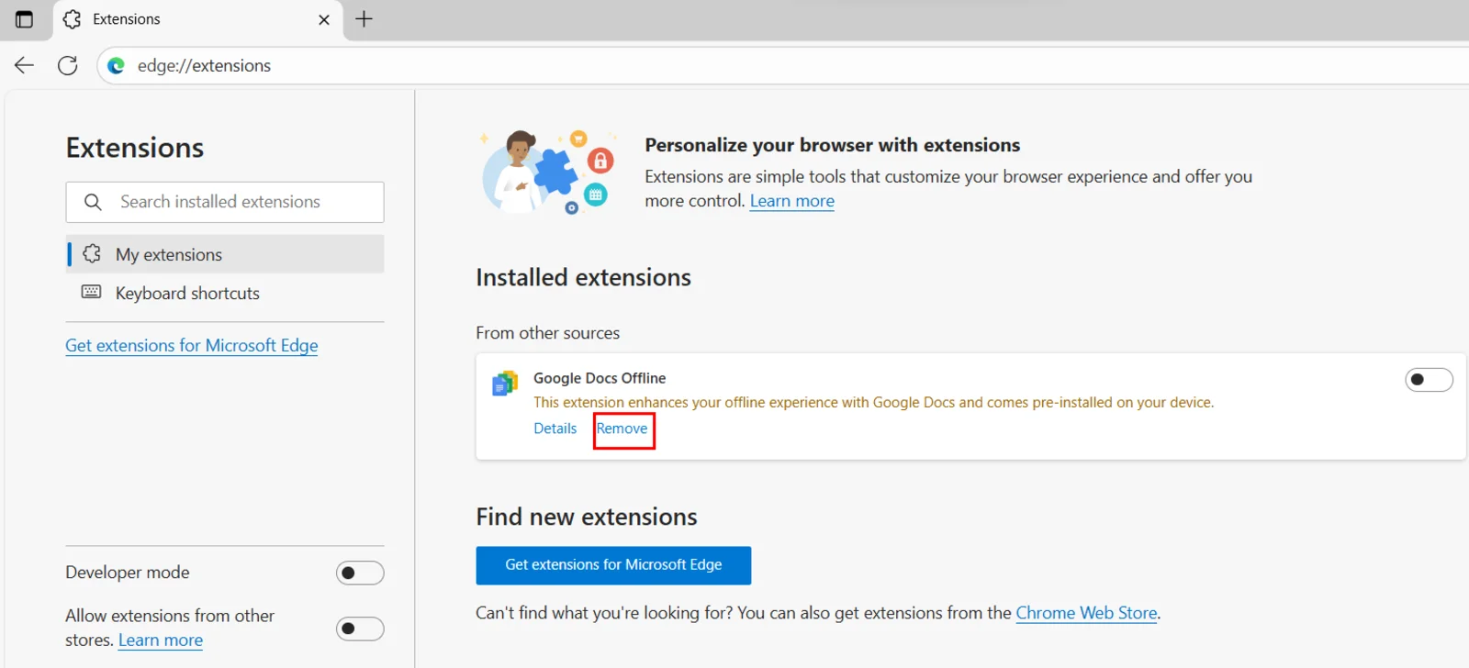Open Keyboard shortcuts in sidebar
Screen dimensions: 1469x668
click(225, 293)
